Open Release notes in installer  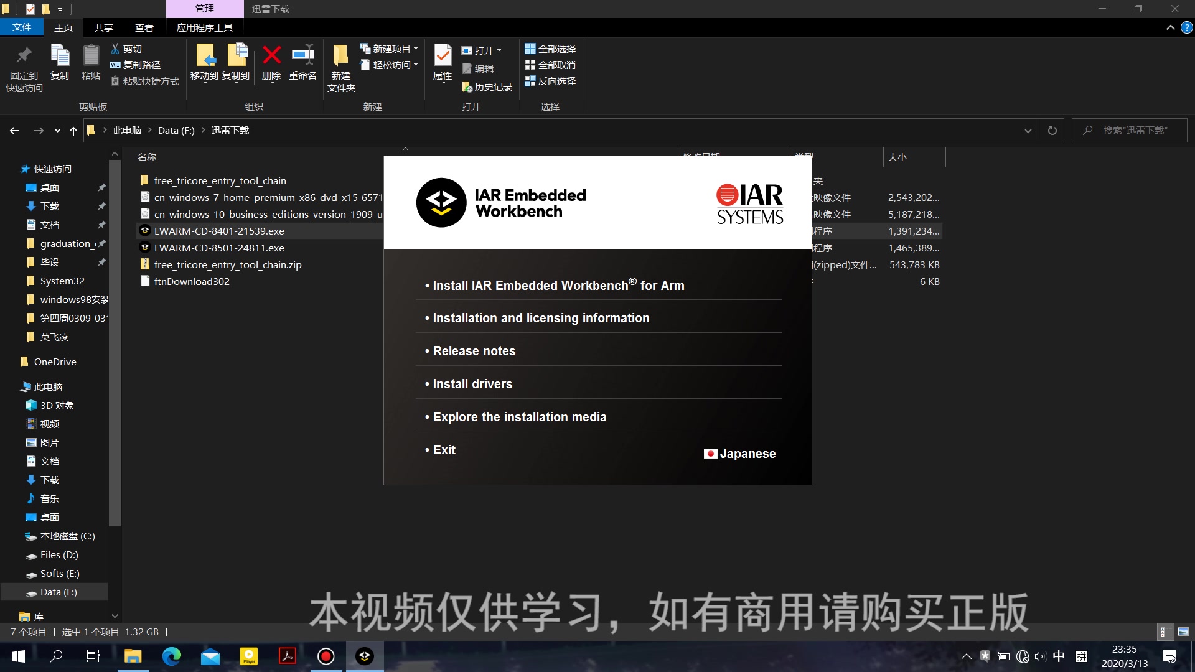(x=474, y=351)
